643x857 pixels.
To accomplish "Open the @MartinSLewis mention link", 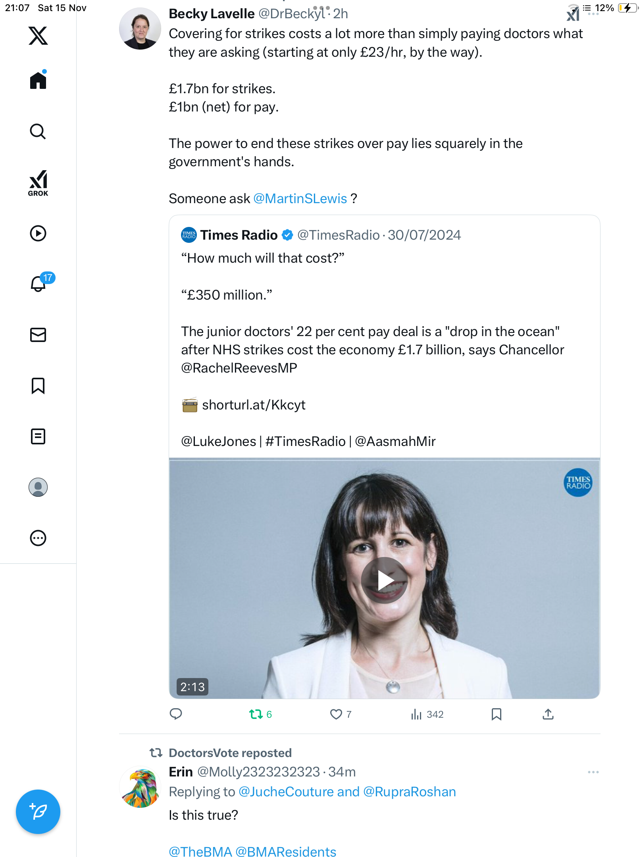I will pos(300,198).
